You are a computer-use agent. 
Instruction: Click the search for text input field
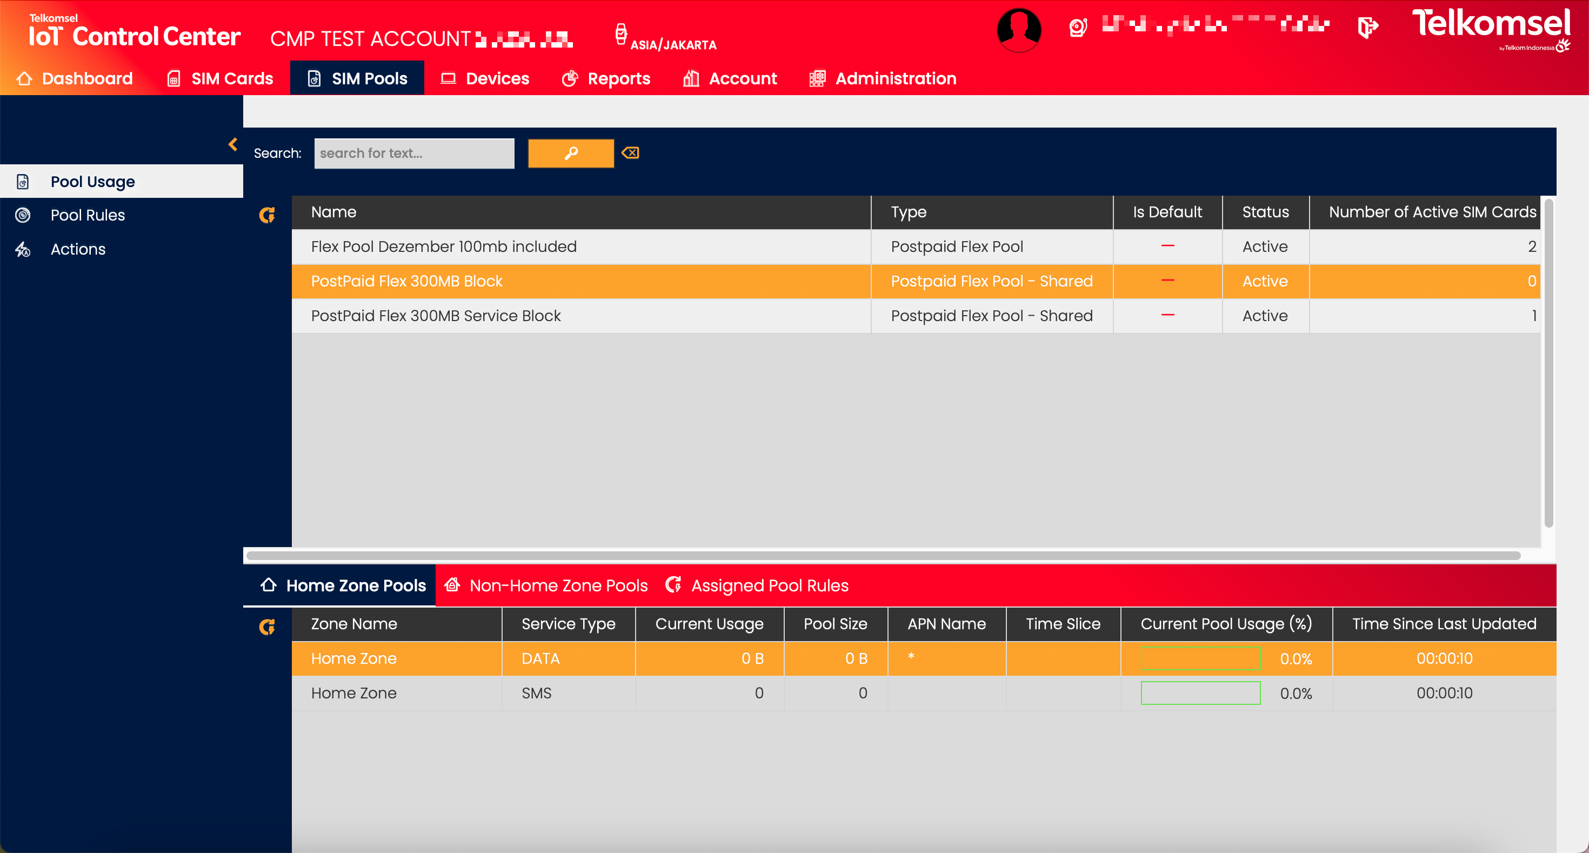[x=414, y=153]
